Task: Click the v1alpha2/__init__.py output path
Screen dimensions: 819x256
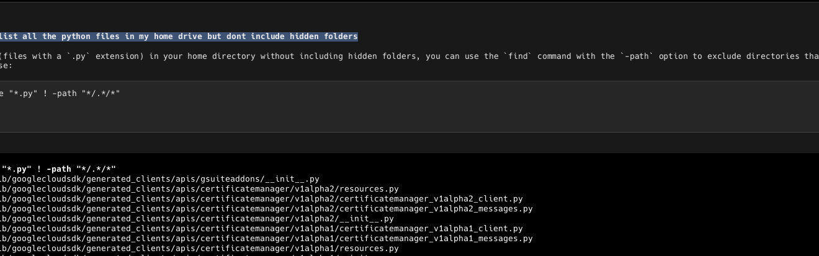Action: pos(197,219)
